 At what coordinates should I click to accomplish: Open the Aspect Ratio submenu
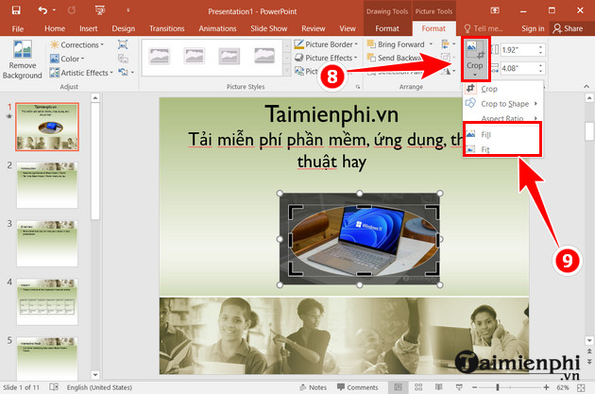pyautogui.click(x=503, y=118)
